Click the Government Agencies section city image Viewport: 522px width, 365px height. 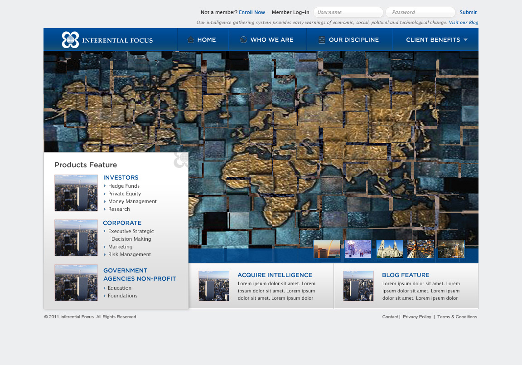pos(76,283)
